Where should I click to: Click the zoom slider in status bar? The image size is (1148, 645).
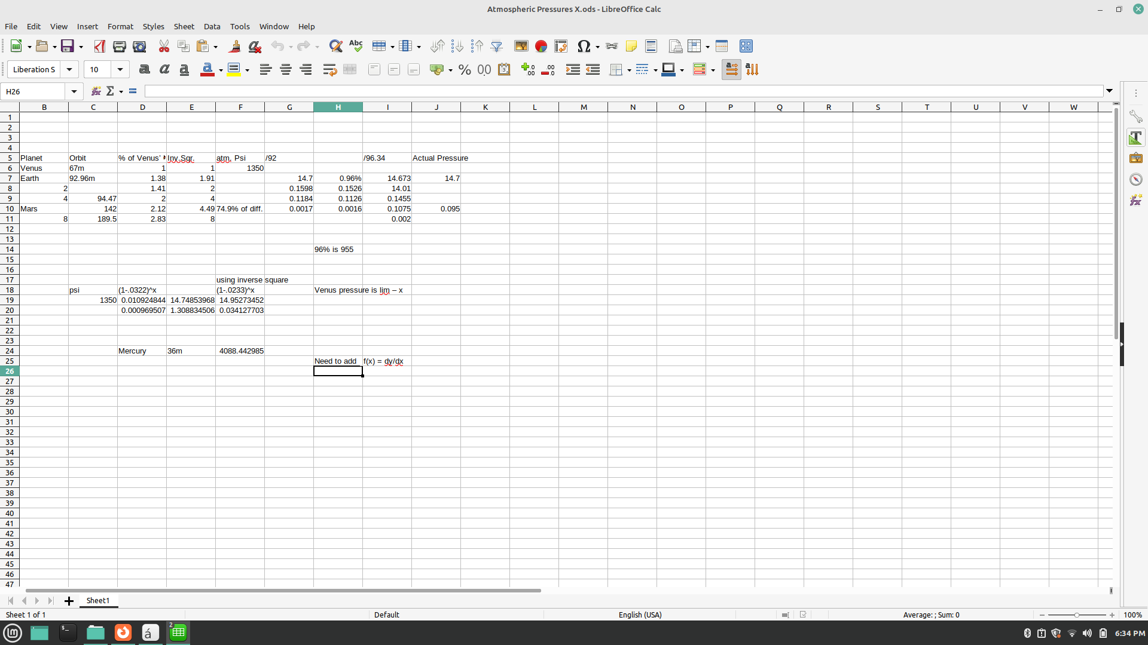coord(1077,615)
